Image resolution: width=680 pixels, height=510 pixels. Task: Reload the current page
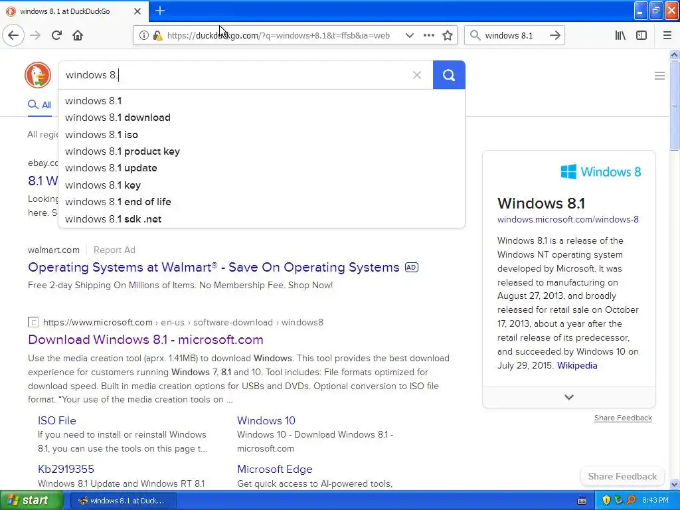pos(56,35)
